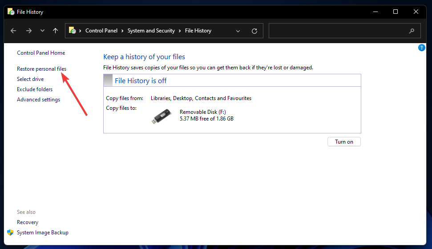This screenshot has width=432, height=249.
Task: Open the Exclude folders link
Action: 35,89
